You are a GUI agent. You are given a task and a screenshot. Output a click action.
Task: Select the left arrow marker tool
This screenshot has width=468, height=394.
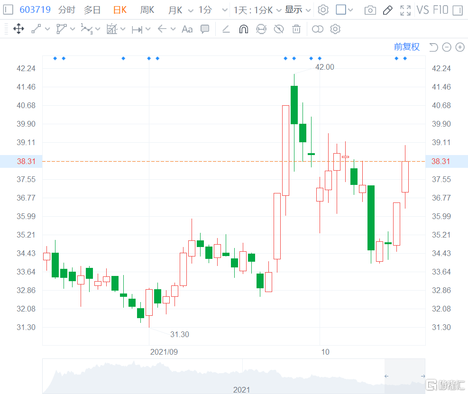click(x=162, y=29)
